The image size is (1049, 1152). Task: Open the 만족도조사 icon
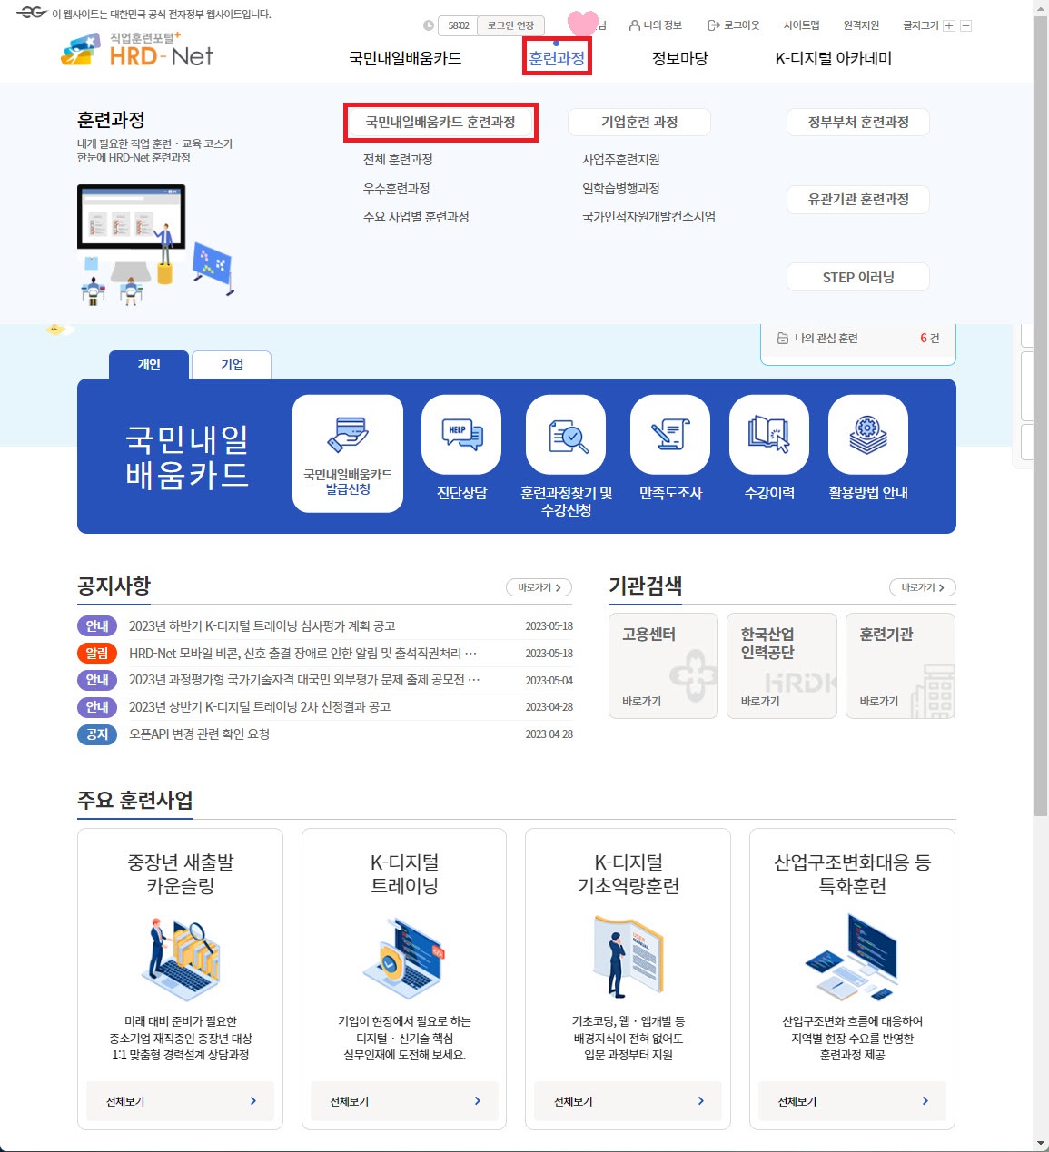pos(670,435)
